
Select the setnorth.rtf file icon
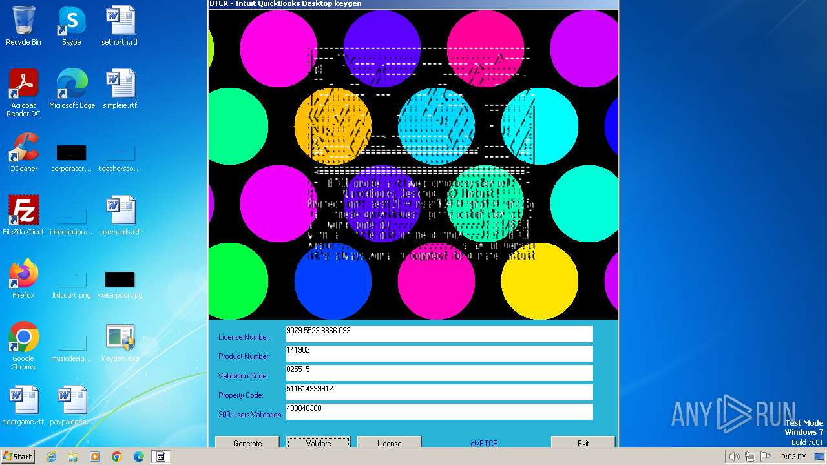pos(120,26)
